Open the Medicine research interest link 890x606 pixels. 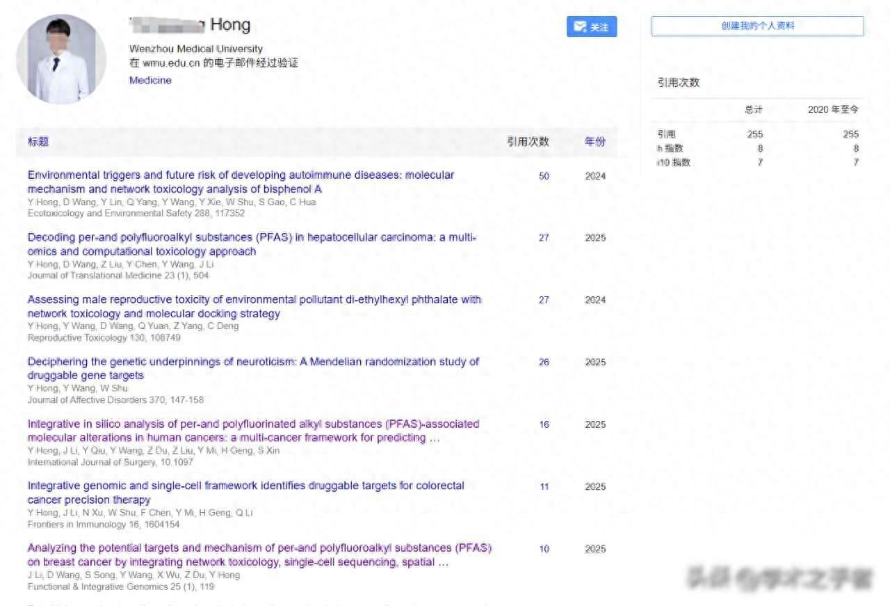click(x=150, y=81)
